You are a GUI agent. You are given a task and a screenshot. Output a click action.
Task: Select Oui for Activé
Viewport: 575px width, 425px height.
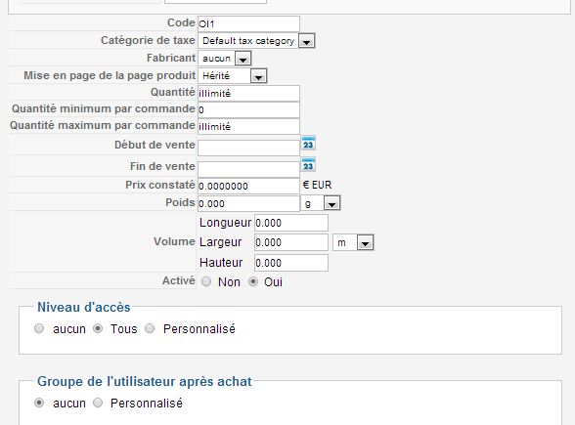click(x=253, y=281)
